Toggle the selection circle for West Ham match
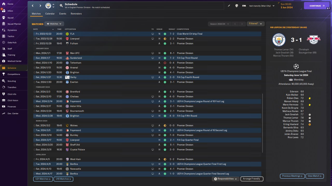The height and width of the screenshot is (186, 332). coord(34,159)
